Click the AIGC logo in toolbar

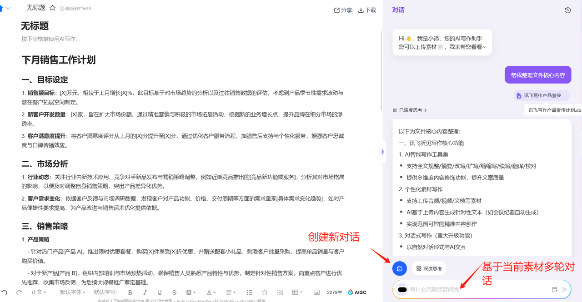(x=357, y=292)
